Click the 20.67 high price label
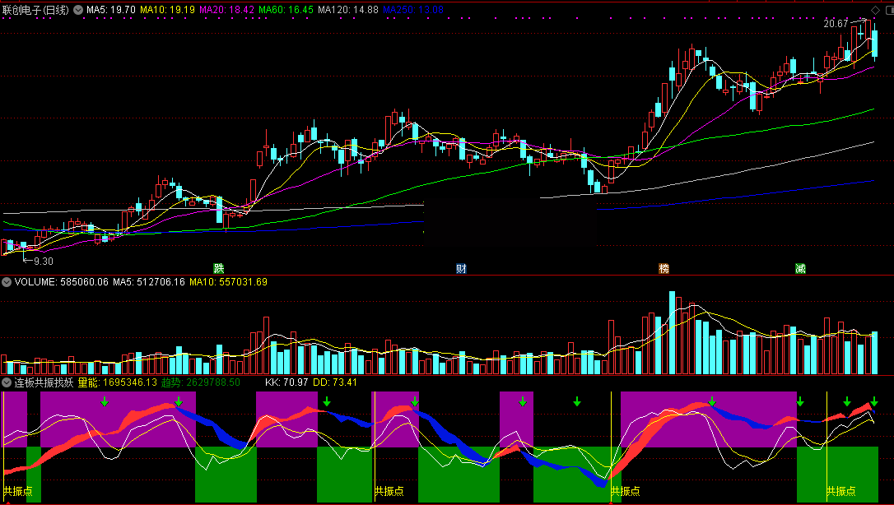The width and height of the screenshot is (894, 505). coord(835,24)
